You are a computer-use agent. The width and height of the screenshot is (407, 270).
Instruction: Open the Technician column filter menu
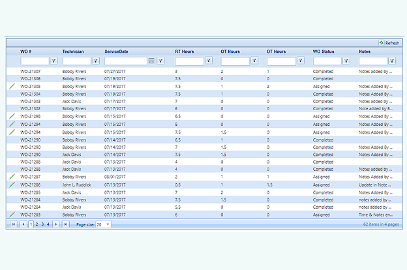(96, 61)
